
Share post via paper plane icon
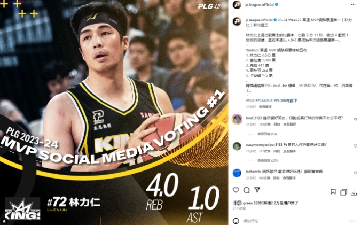click(x=257, y=190)
